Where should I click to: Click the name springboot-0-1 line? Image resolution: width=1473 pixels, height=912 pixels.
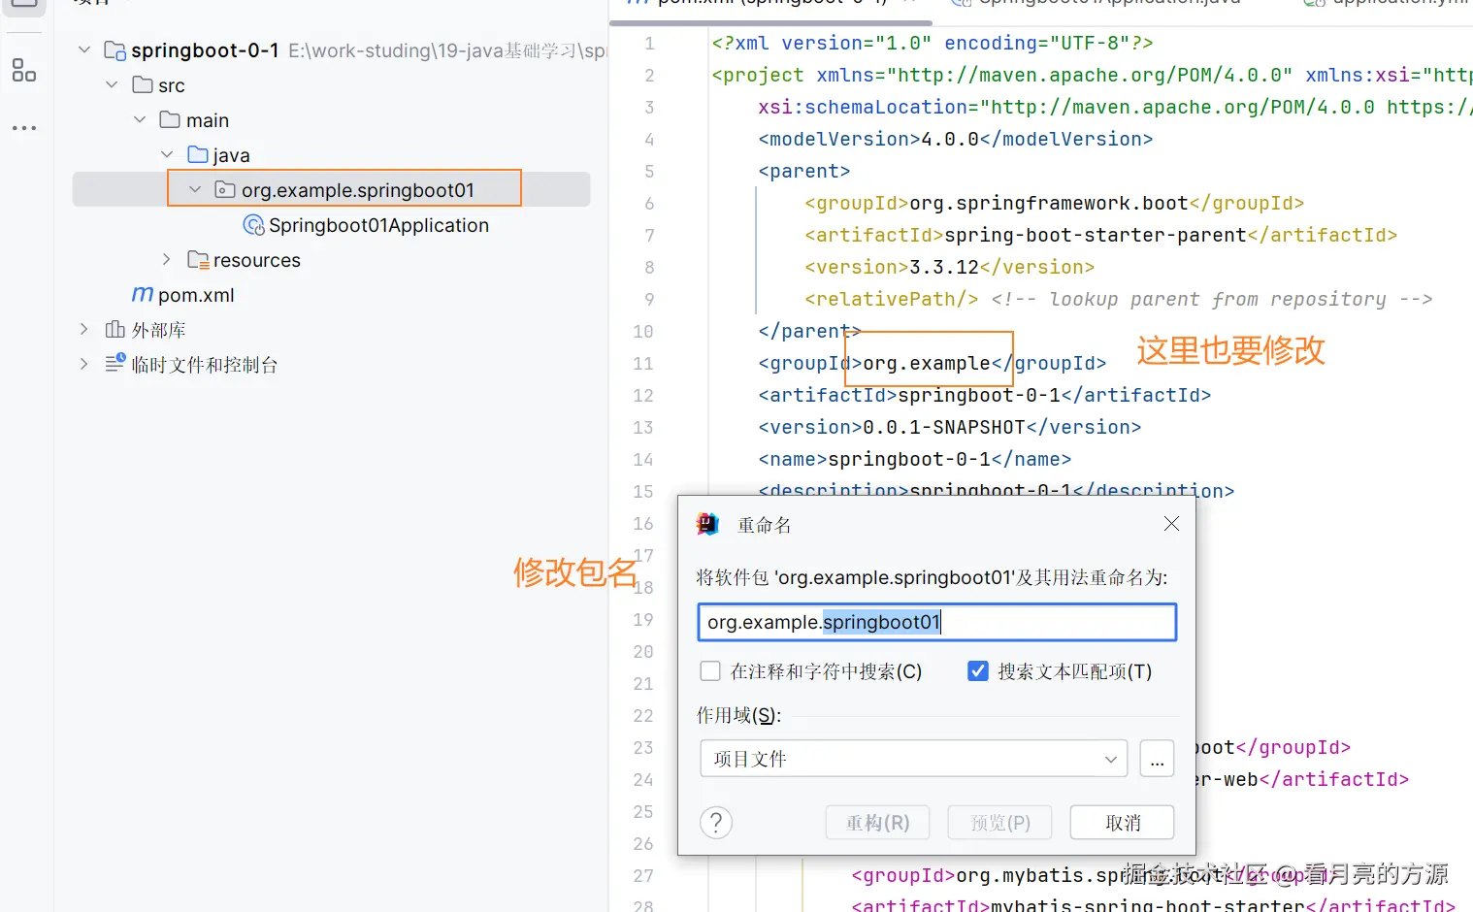pos(914,459)
